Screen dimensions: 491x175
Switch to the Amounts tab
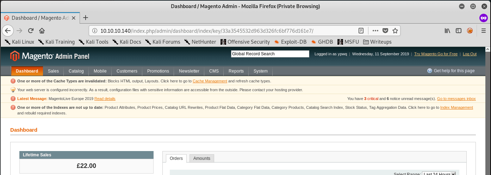coord(202,158)
